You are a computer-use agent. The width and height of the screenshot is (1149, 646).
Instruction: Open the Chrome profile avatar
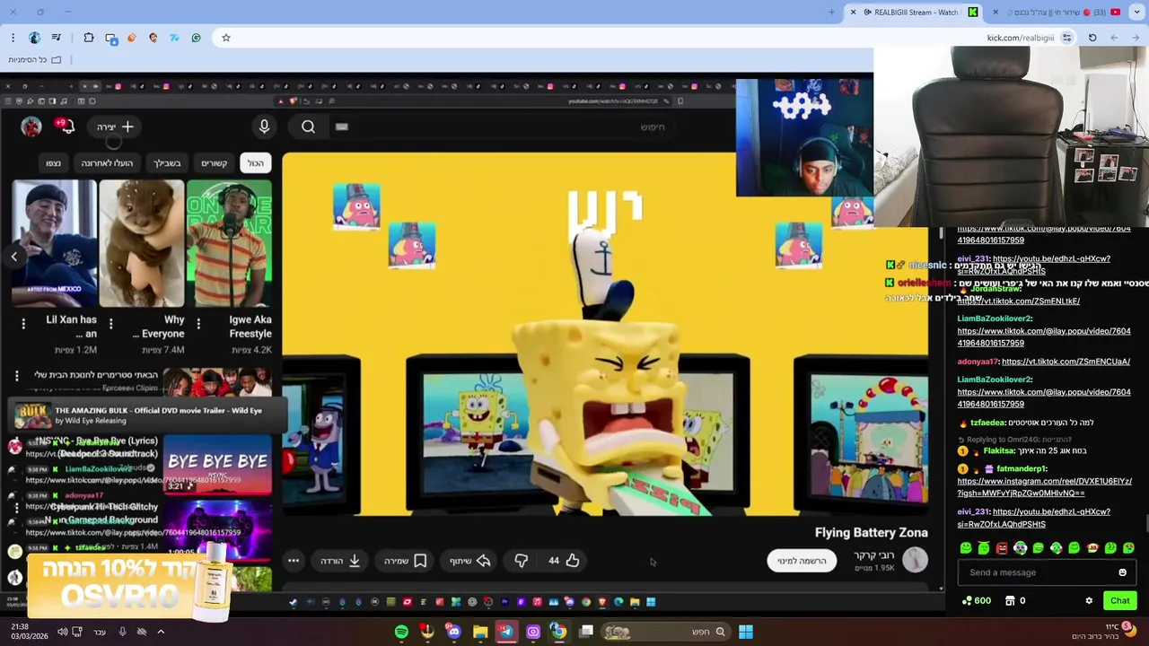[34, 38]
